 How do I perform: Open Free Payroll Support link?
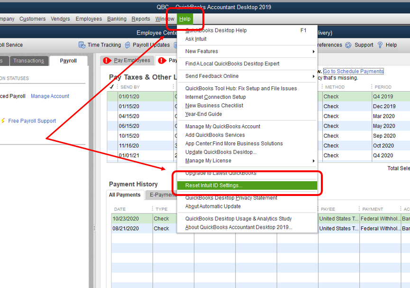(x=32, y=121)
